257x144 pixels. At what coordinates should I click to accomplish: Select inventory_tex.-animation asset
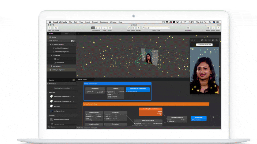[62, 88]
